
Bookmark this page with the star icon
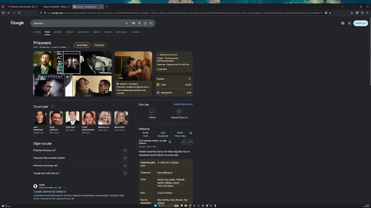coord(330,13)
